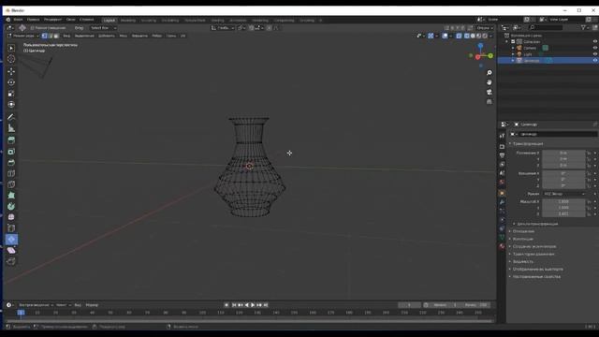Hide the Collection via its eye icon
599x337 pixels.
595,41
